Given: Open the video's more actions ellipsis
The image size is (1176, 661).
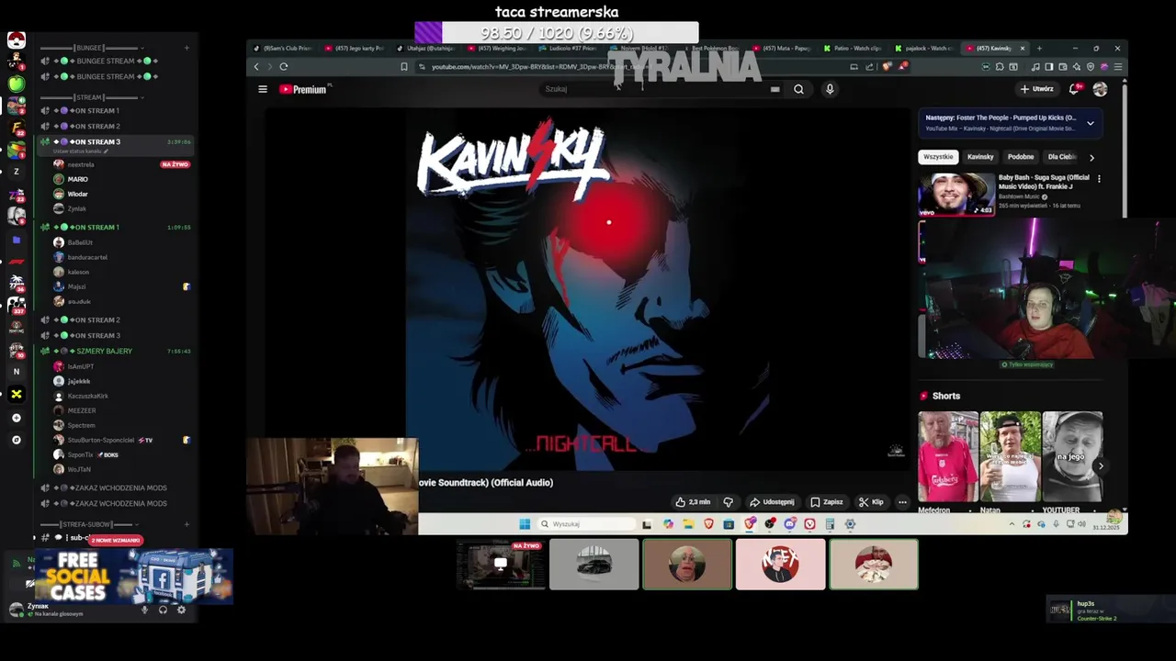Looking at the screenshot, I should pos(902,502).
